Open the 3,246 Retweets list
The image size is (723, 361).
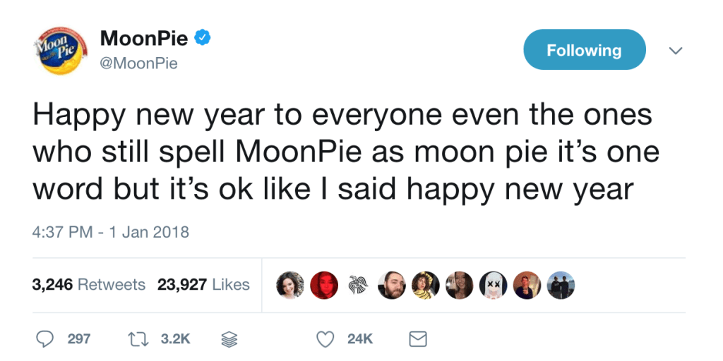(89, 285)
